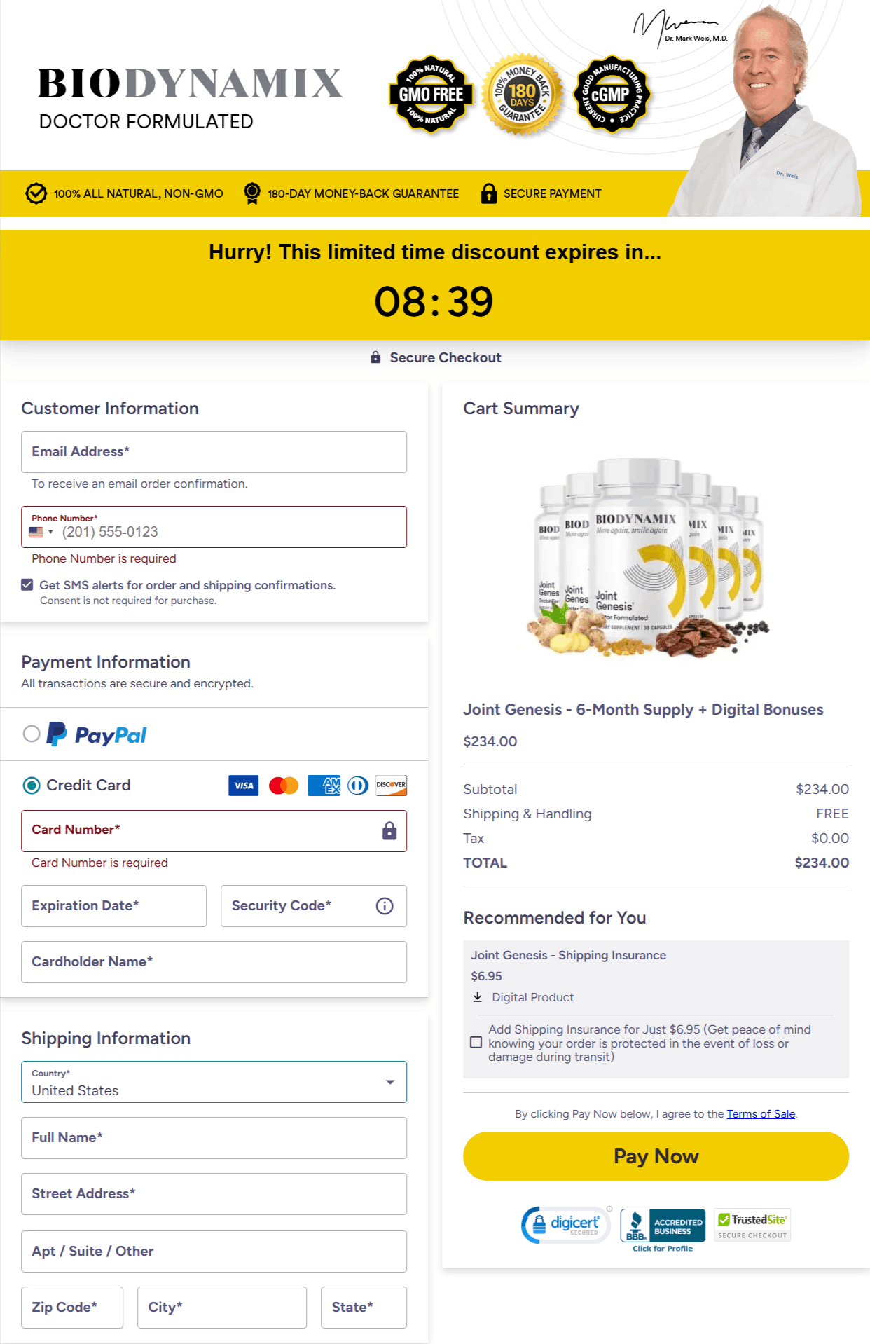Click the Email Address input field
Image resolution: width=870 pixels, height=1344 pixels.
[x=214, y=452]
